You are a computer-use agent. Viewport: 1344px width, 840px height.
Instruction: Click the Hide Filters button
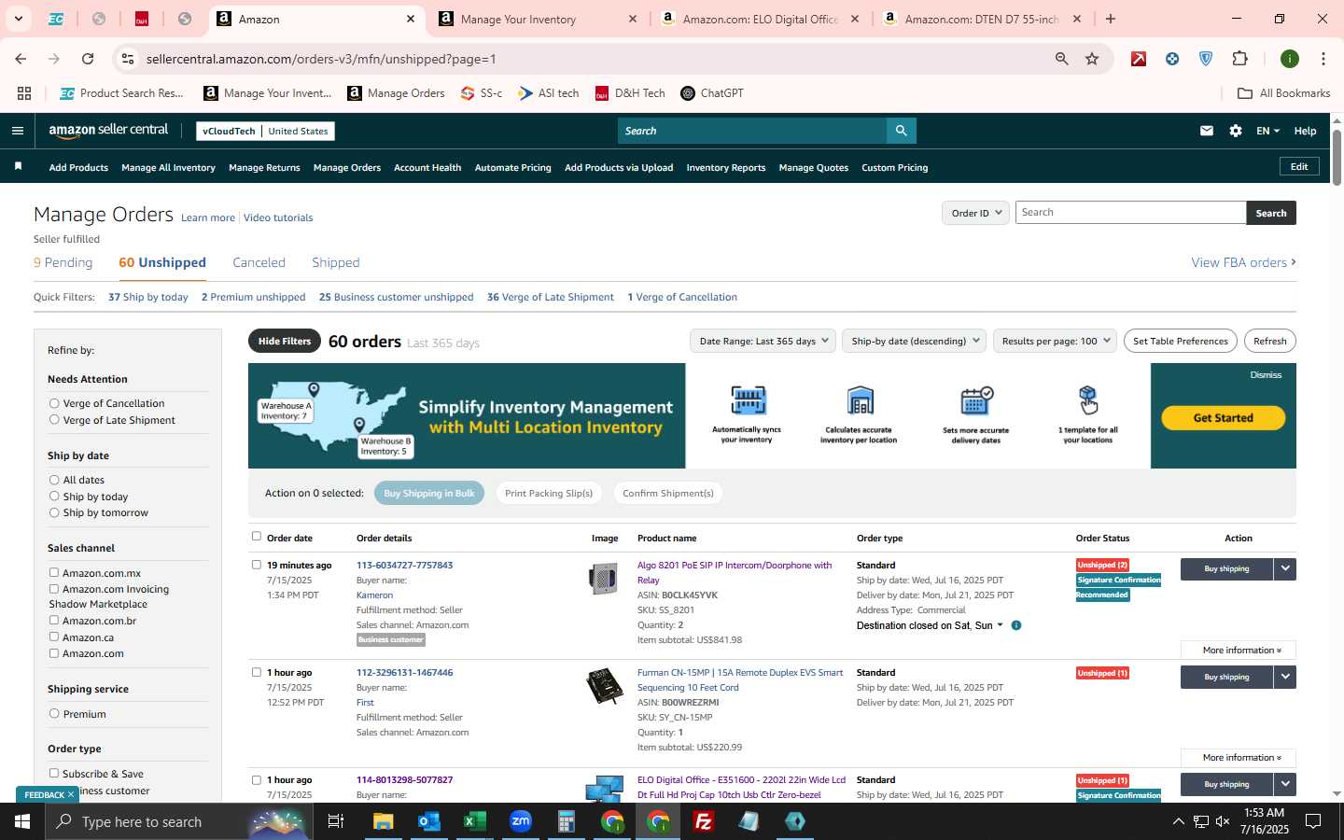pos(285,341)
